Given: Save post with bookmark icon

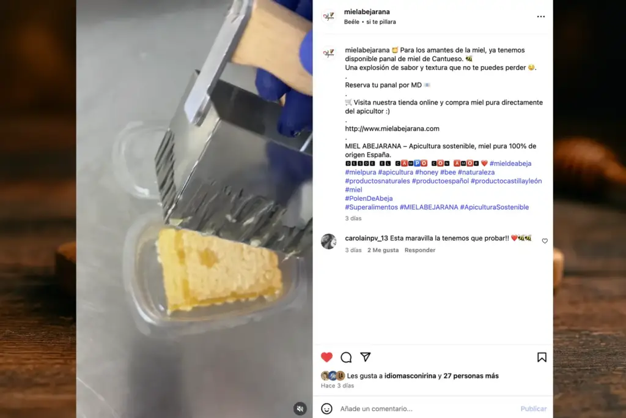Looking at the screenshot, I should (x=542, y=357).
